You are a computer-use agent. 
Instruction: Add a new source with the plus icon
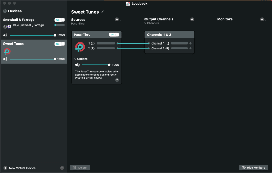(117, 19)
